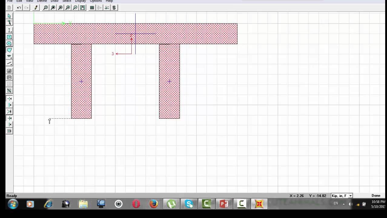Click the New section toolbar icon
This screenshot has height=218, width=387.
pyautogui.click(x=9, y=8)
